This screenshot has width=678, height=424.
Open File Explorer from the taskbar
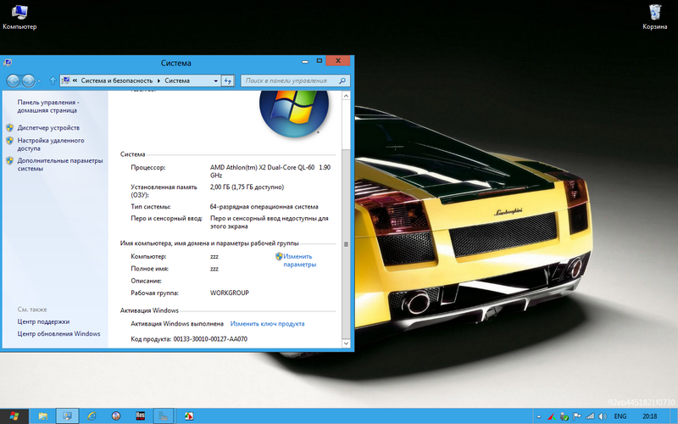pos(43,416)
